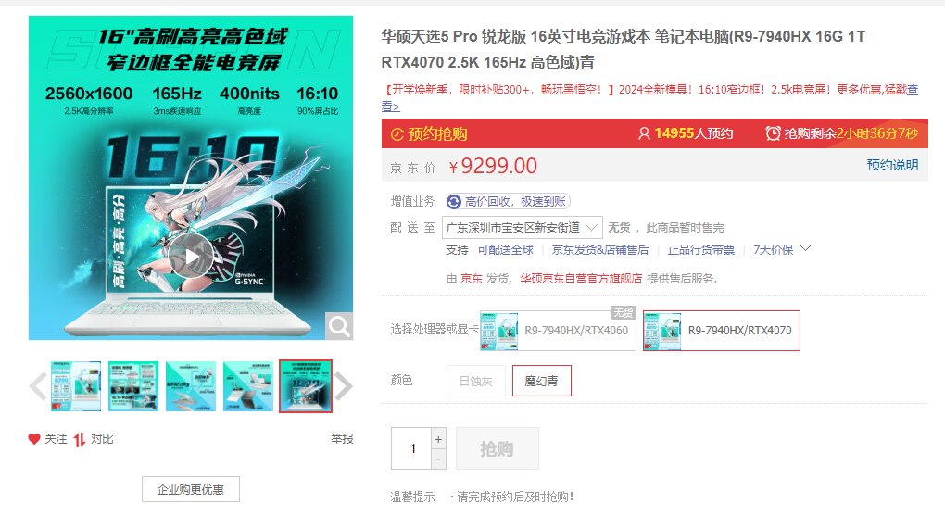Choose the 魔幻青 color option
Viewport: 945px width, 528px height.
point(541,381)
